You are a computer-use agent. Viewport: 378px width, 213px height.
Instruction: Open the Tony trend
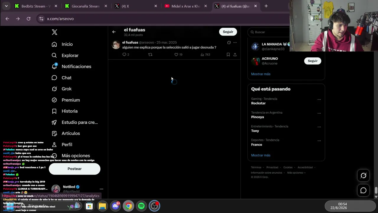coord(255,131)
